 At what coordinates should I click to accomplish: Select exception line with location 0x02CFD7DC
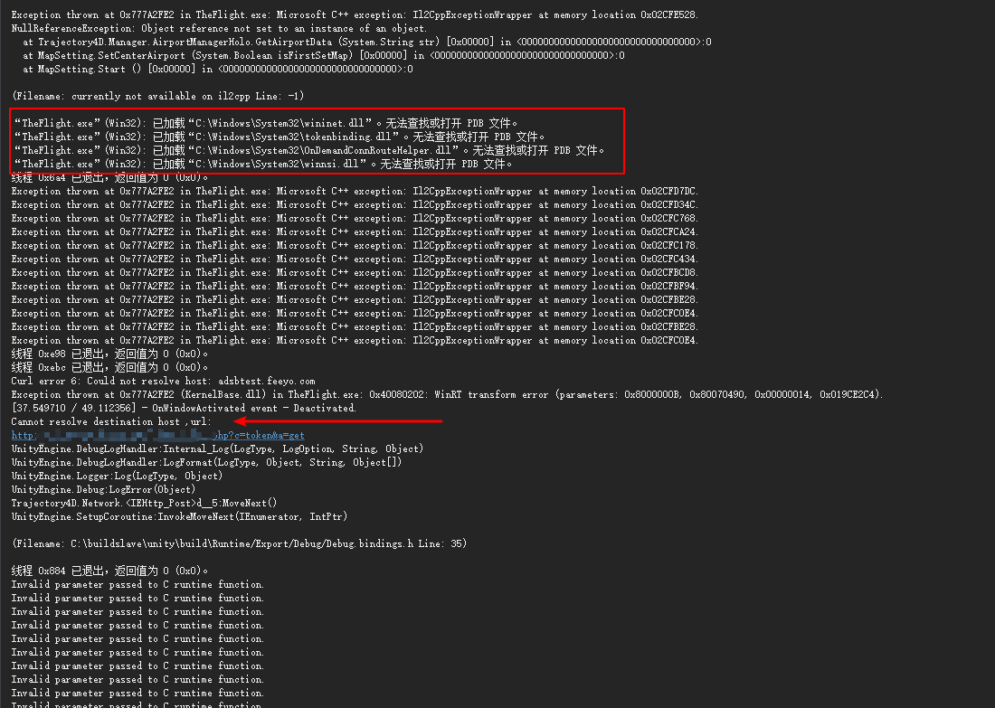[355, 191]
